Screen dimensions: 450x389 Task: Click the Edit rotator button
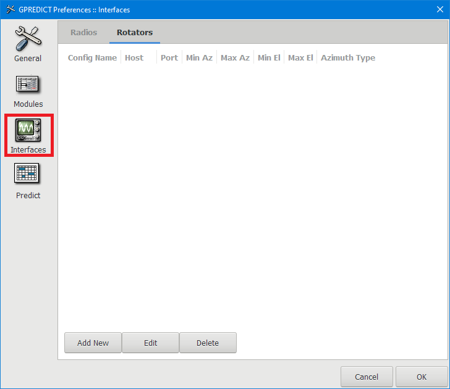pyautogui.click(x=151, y=343)
